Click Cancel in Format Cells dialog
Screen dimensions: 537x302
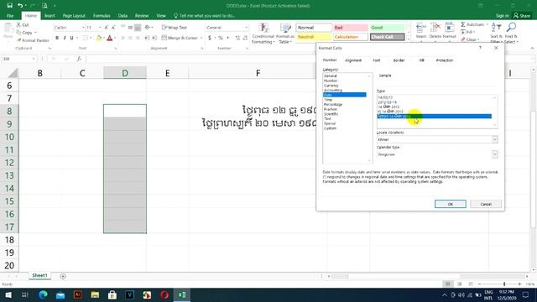tap(486, 204)
